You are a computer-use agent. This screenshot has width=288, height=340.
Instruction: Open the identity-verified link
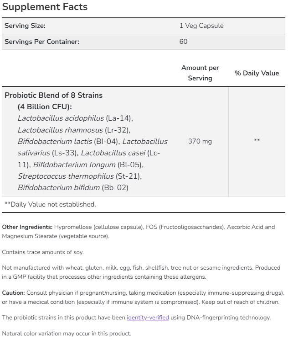(x=148, y=318)
